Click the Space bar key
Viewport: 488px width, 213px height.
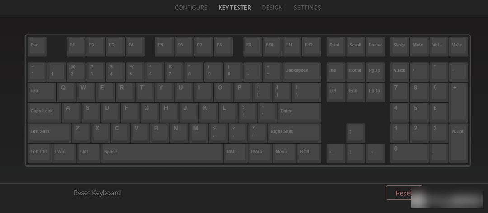(162, 153)
